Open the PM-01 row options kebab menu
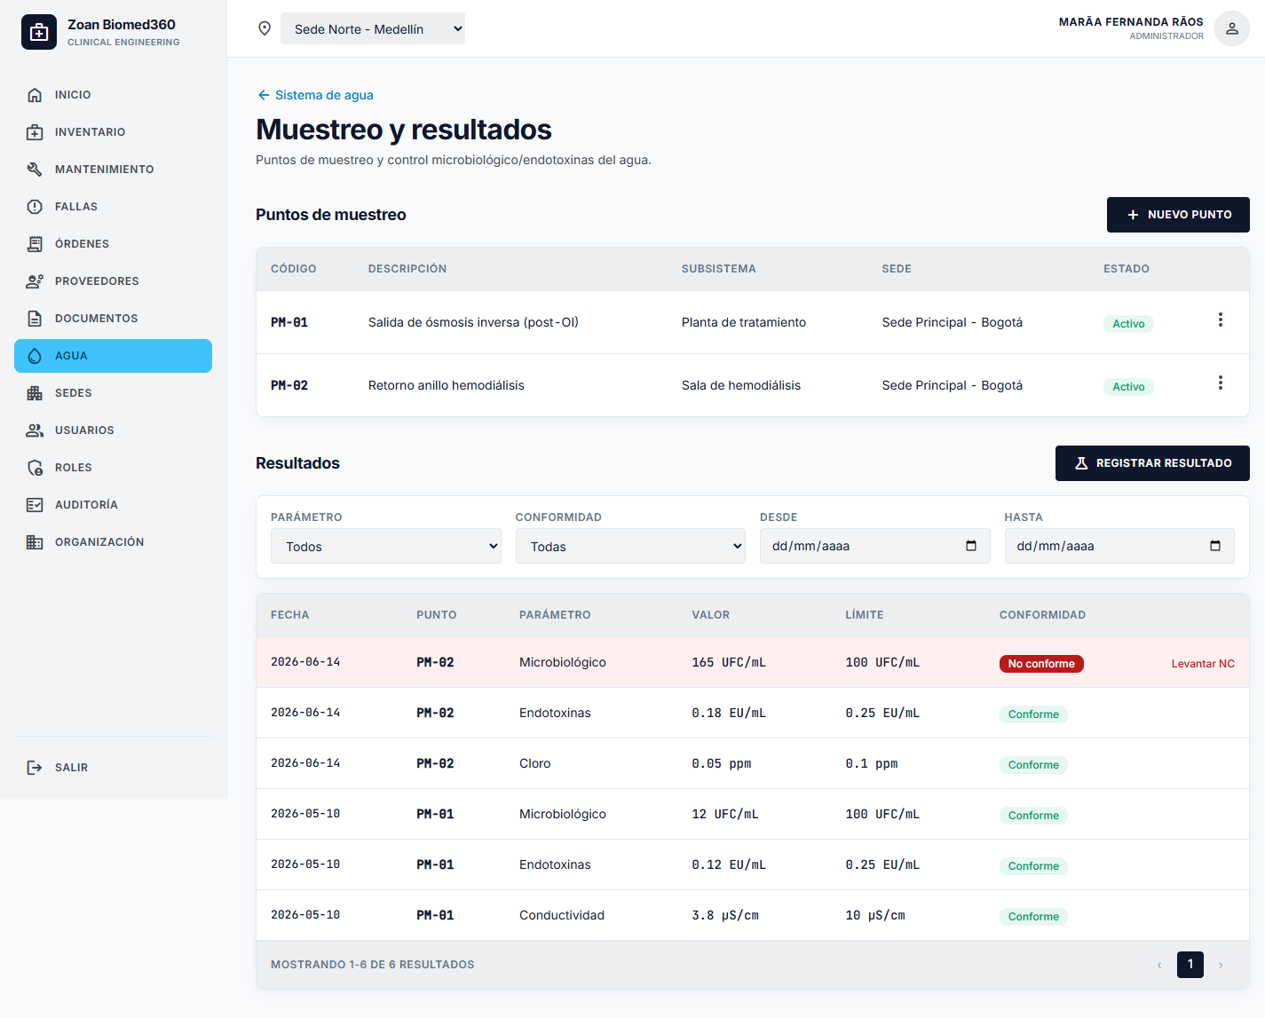 click(1221, 320)
